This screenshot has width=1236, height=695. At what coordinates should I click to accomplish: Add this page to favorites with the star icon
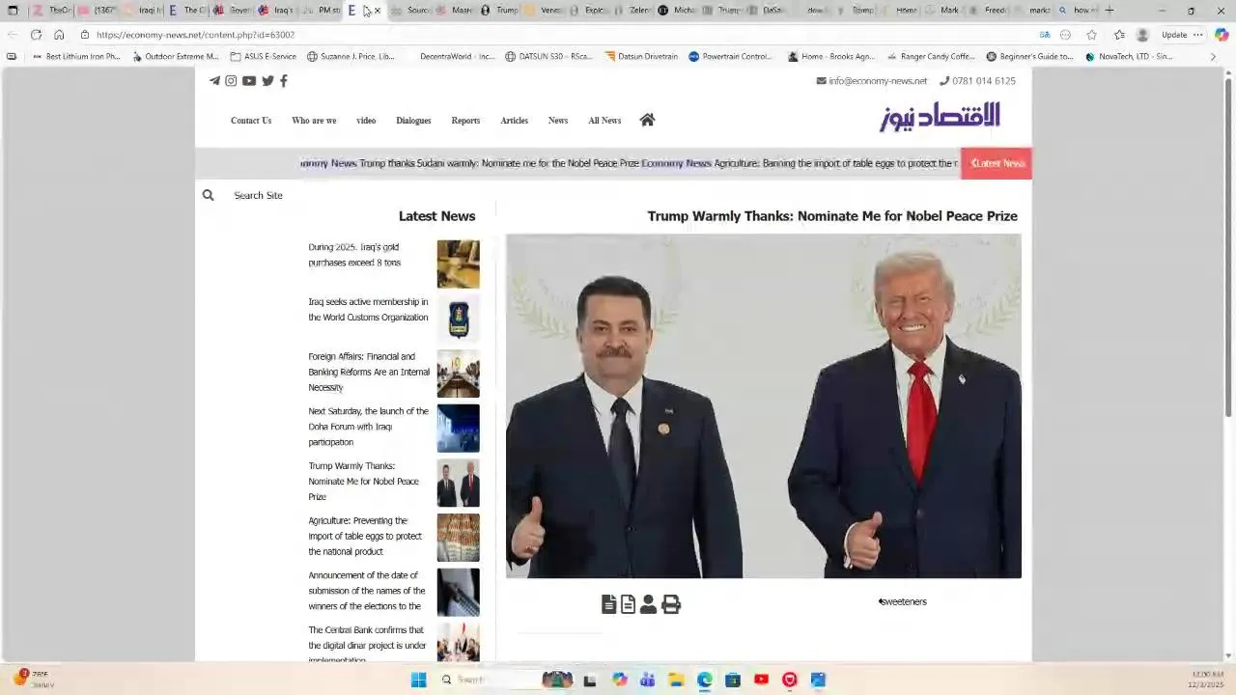click(x=1091, y=35)
